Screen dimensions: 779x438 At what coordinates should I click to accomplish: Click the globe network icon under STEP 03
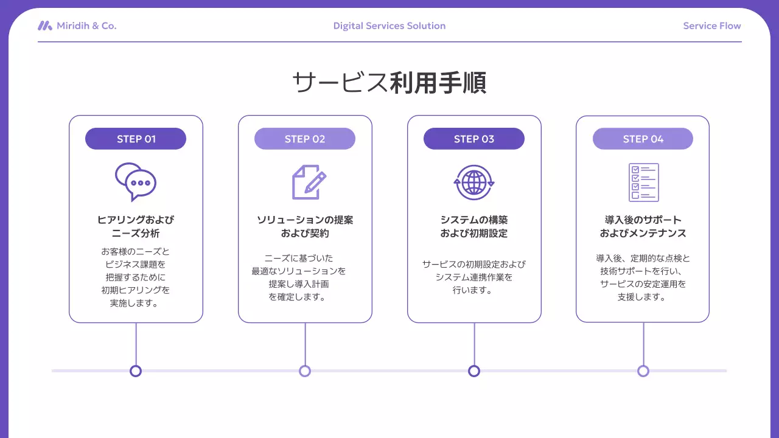pyautogui.click(x=474, y=181)
